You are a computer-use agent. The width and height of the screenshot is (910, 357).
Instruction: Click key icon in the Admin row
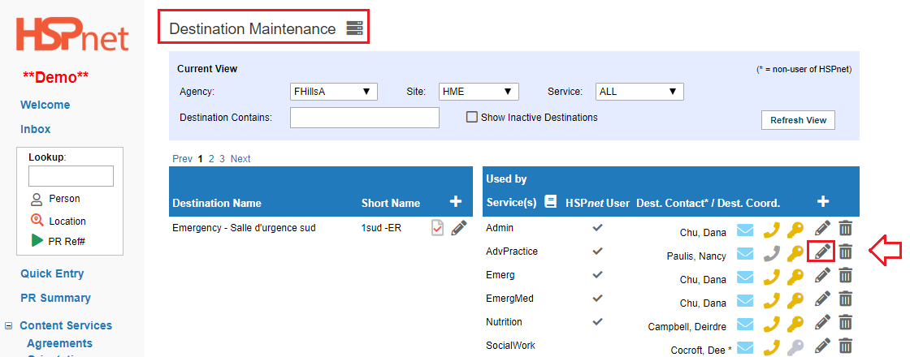tap(795, 230)
